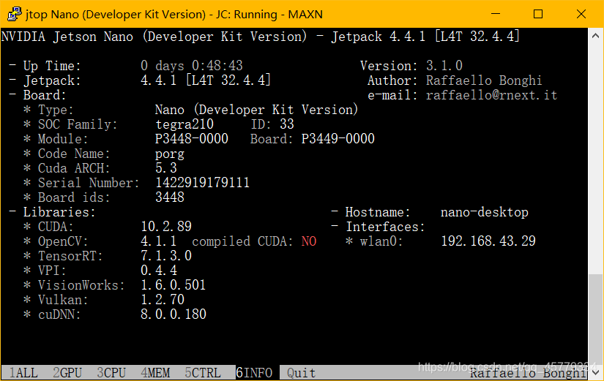This screenshot has width=604, height=381.
Task: Click VPI version 0.4.4
Action: point(159,271)
